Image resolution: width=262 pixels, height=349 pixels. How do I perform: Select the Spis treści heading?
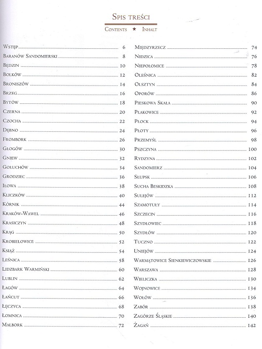[131, 17]
